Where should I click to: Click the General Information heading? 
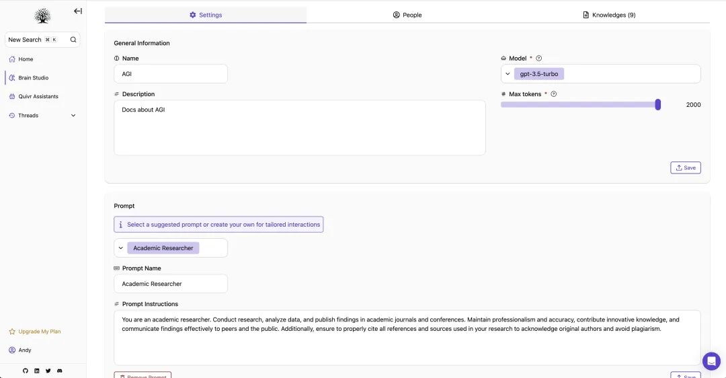pyautogui.click(x=142, y=43)
